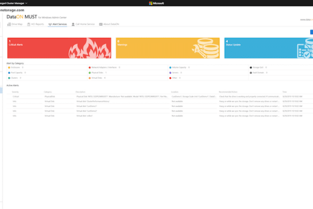This screenshot has height=209, width=313.
Task: Select the Enclosures alert category
Action: pos(16,68)
